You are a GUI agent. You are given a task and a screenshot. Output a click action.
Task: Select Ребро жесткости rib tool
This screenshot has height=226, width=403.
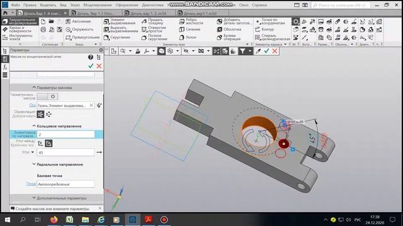point(191,21)
